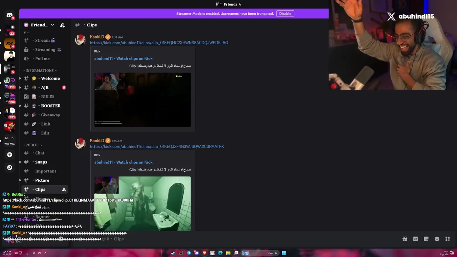Open Brave browser from the taskbar
Image resolution: width=457 pixels, height=257 pixels.
click(x=204, y=253)
